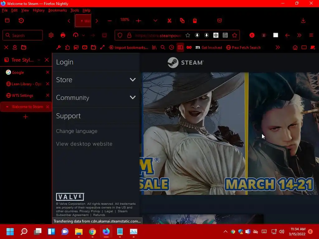
Task: Click the red back arrow
Action: click(287, 35)
